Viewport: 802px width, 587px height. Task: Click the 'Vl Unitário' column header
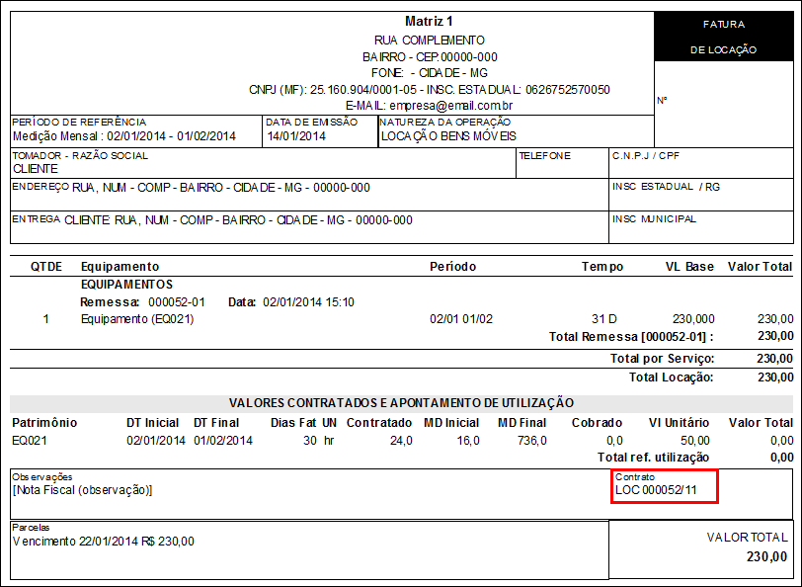pos(679,423)
